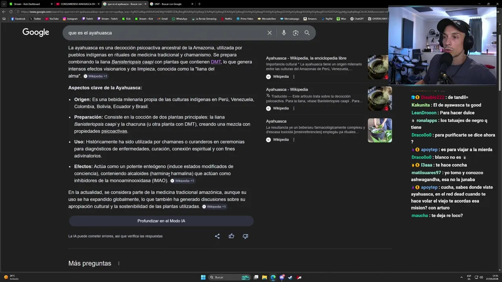Open the Facebook bookmark
Screen dimensions: 502x282
click(x=18, y=19)
